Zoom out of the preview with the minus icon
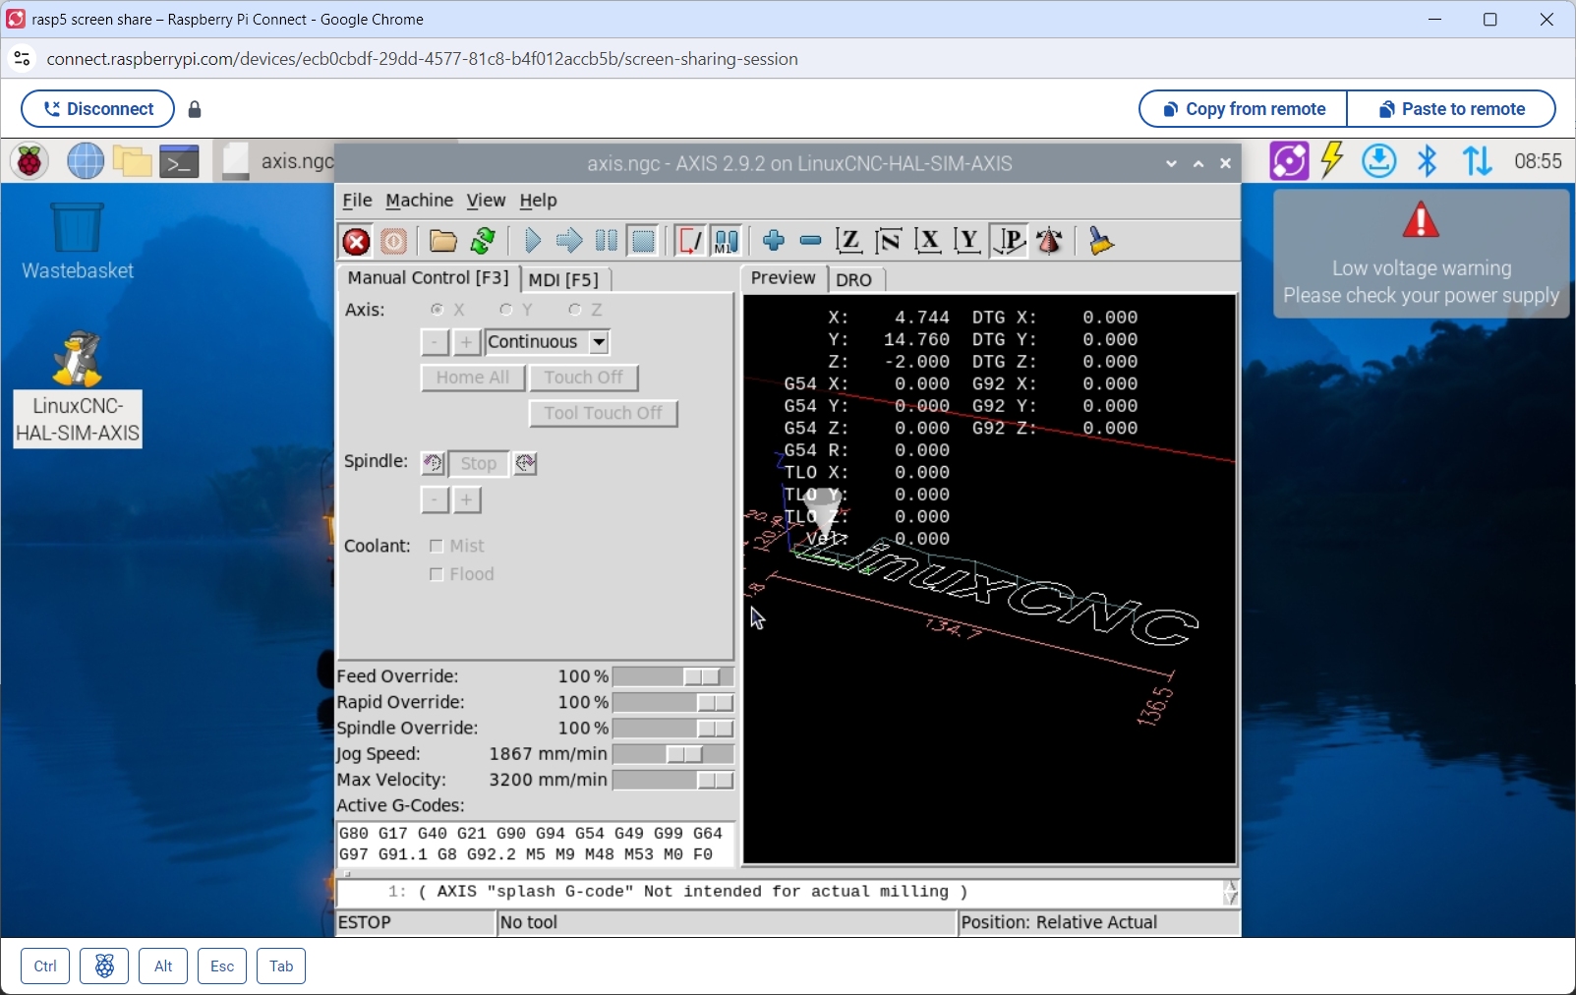This screenshot has height=995, width=1576. pyautogui.click(x=810, y=241)
